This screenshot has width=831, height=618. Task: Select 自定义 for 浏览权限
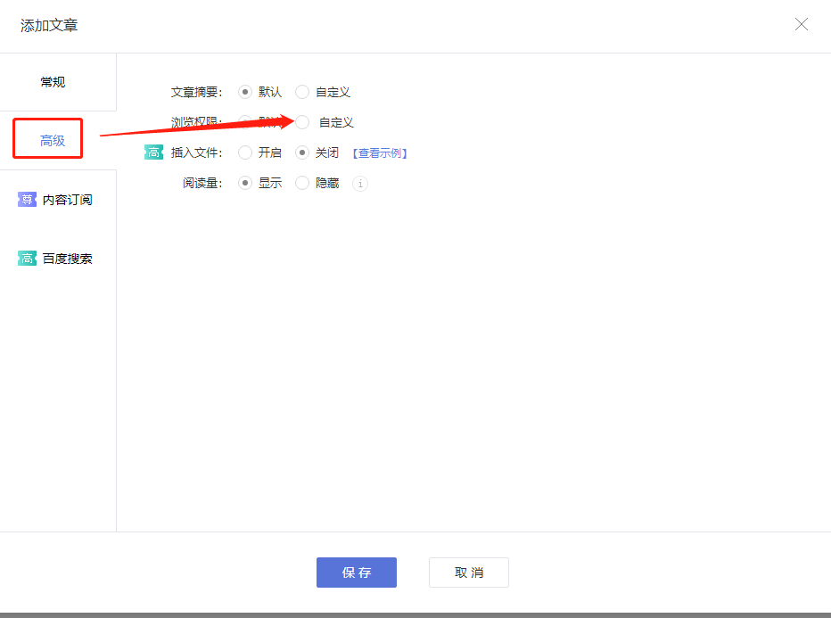[x=302, y=122]
